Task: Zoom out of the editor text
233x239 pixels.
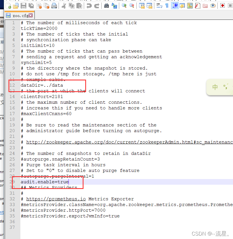Action: pyautogui.click(x=132, y=6)
